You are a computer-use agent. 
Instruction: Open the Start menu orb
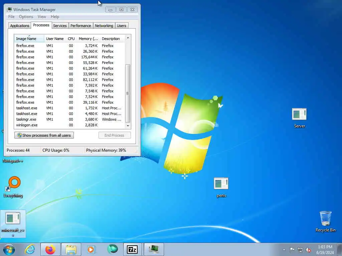[x=9, y=249]
